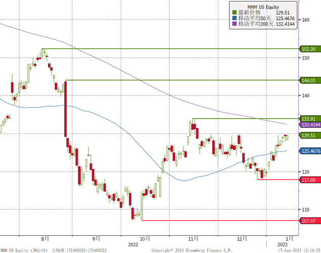
Task: Click the purple 移动平均200天 legend swatch
Action: pyautogui.click(x=234, y=24)
